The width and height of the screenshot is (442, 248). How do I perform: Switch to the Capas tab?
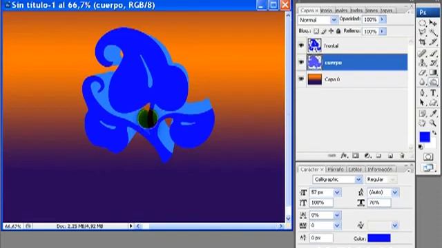tap(309, 10)
